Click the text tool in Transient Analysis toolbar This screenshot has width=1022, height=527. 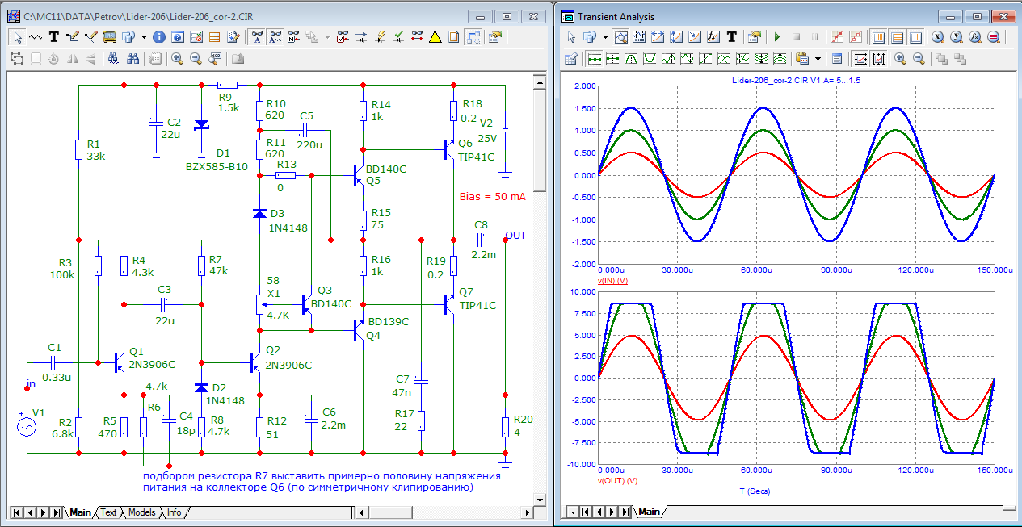[732, 37]
